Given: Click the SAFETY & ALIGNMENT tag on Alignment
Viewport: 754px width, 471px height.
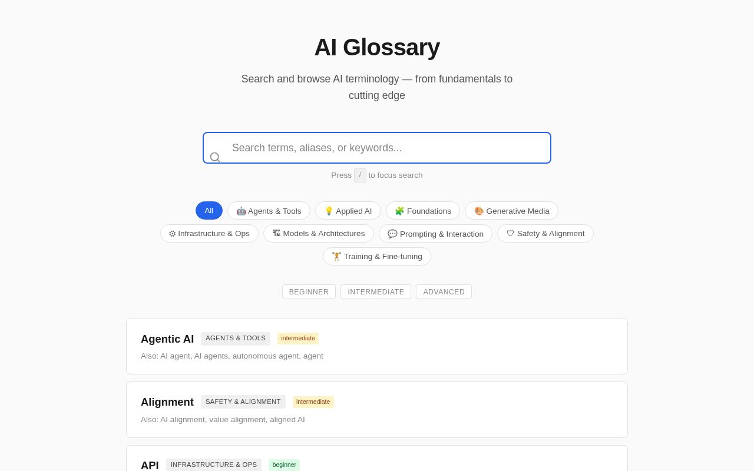Looking at the screenshot, I should point(243,402).
